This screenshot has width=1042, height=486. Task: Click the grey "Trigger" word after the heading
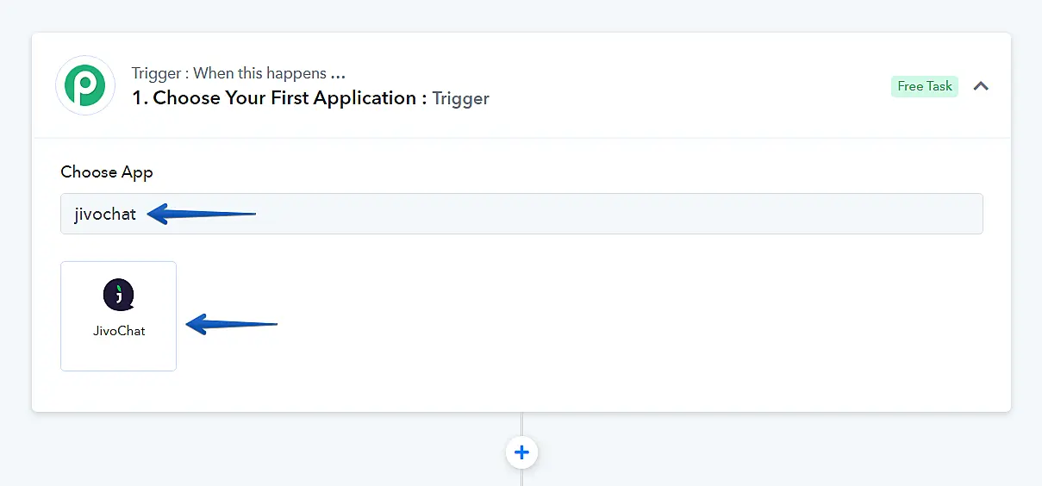click(x=461, y=98)
